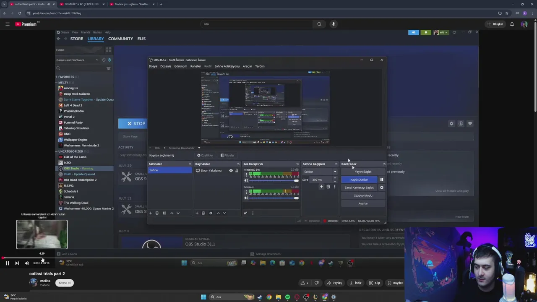Mute the Mic/Aux channel
This screenshot has width=537, height=302.
(x=246, y=198)
